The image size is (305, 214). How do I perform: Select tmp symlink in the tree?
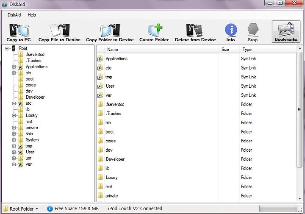tap(29, 146)
